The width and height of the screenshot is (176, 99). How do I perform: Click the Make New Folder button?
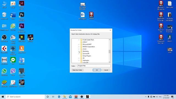click(x=77, y=70)
